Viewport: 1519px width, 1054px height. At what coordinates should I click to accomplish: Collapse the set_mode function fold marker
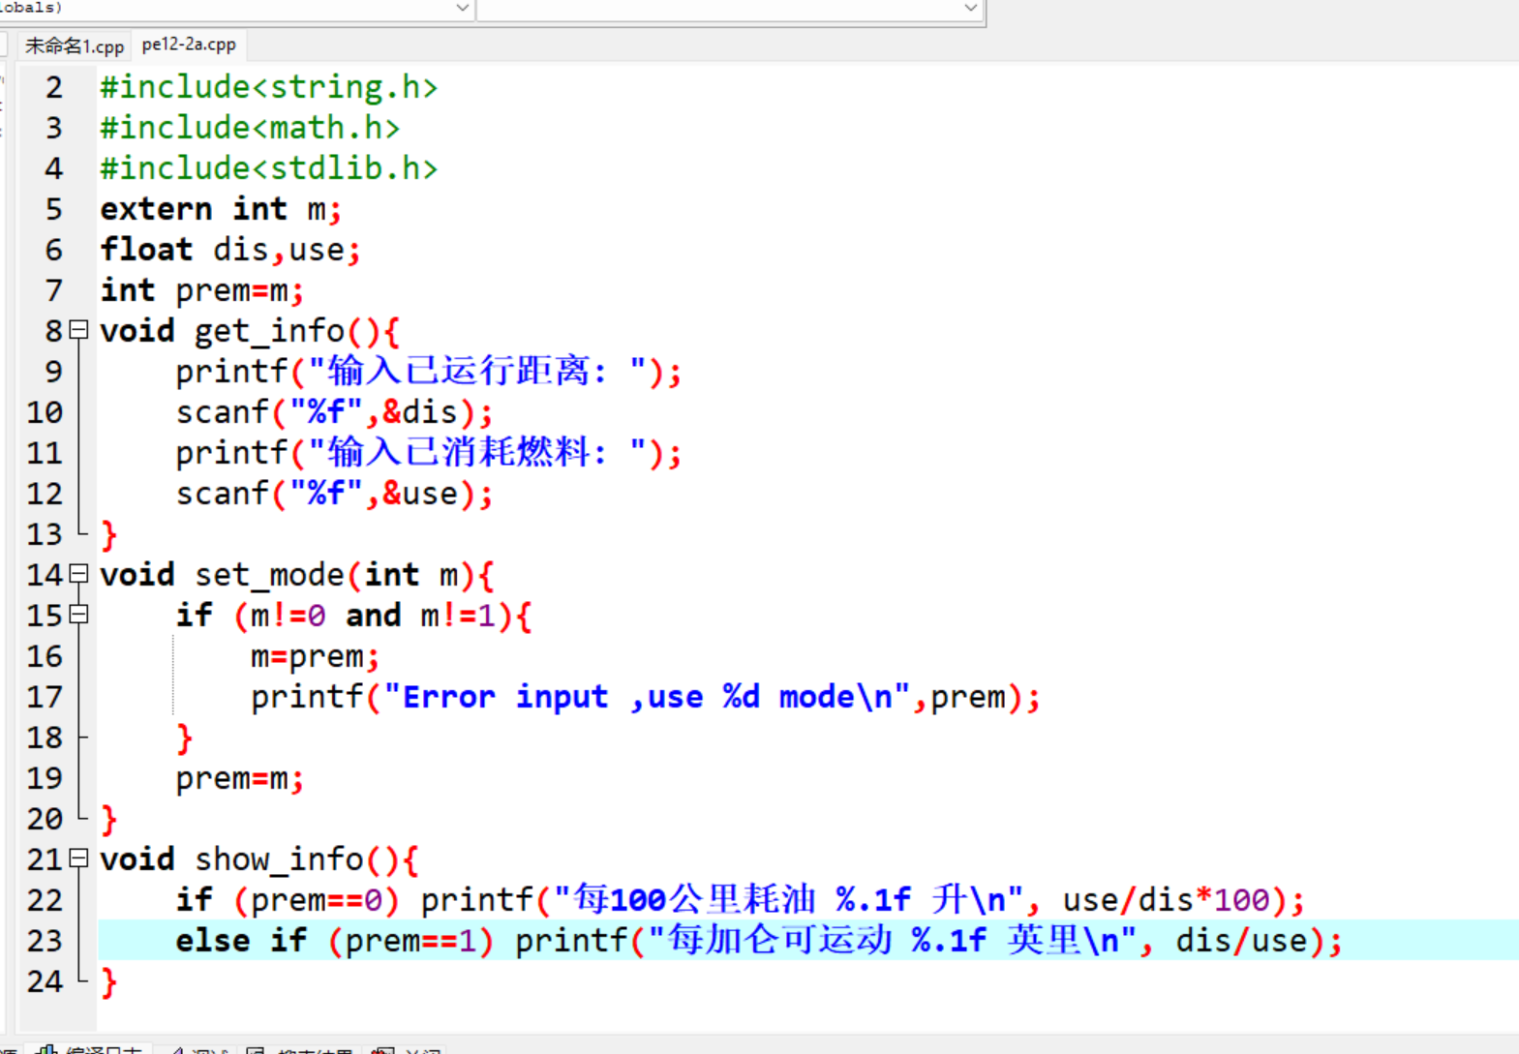(79, 575)
